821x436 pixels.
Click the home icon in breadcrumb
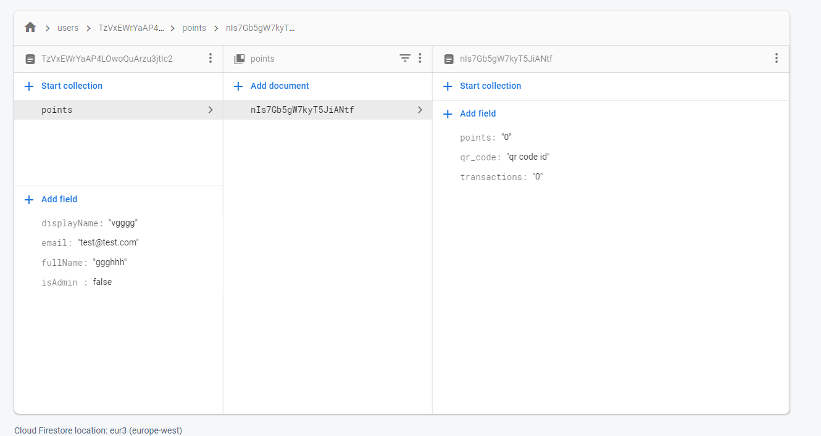click(x=30, y=28)
